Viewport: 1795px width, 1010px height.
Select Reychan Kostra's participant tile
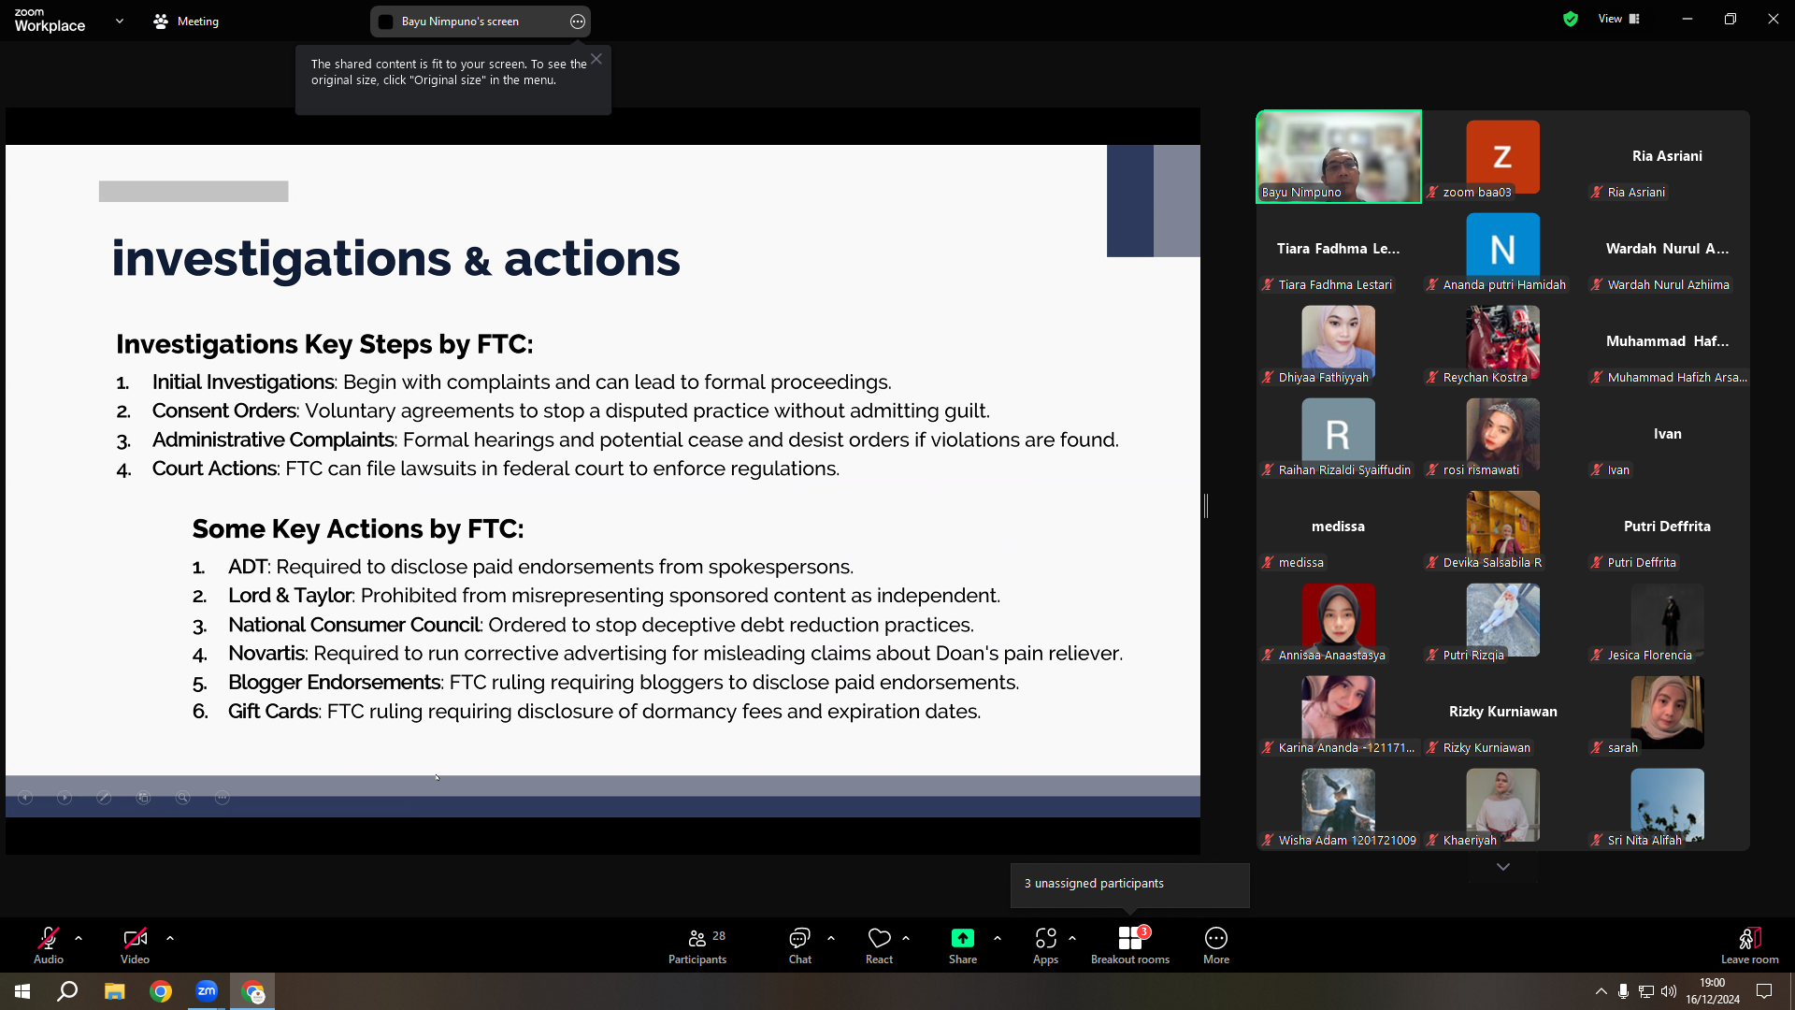1503,341
